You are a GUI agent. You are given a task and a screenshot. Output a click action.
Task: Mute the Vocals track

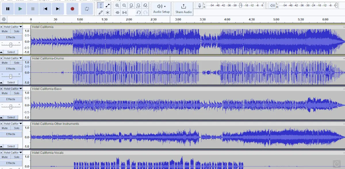[5, 157]
